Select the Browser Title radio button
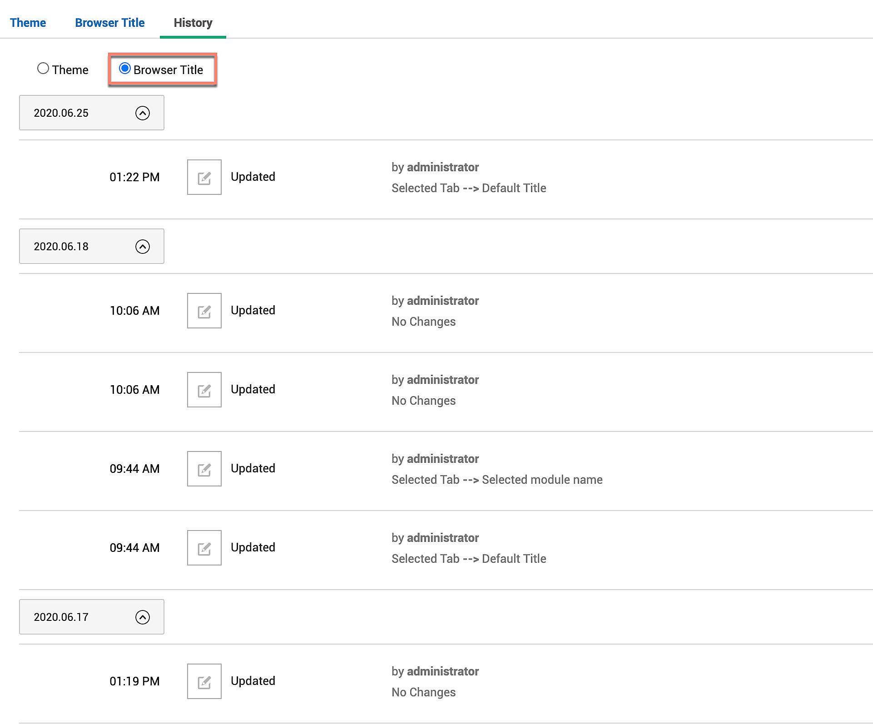 pos(125,69)
